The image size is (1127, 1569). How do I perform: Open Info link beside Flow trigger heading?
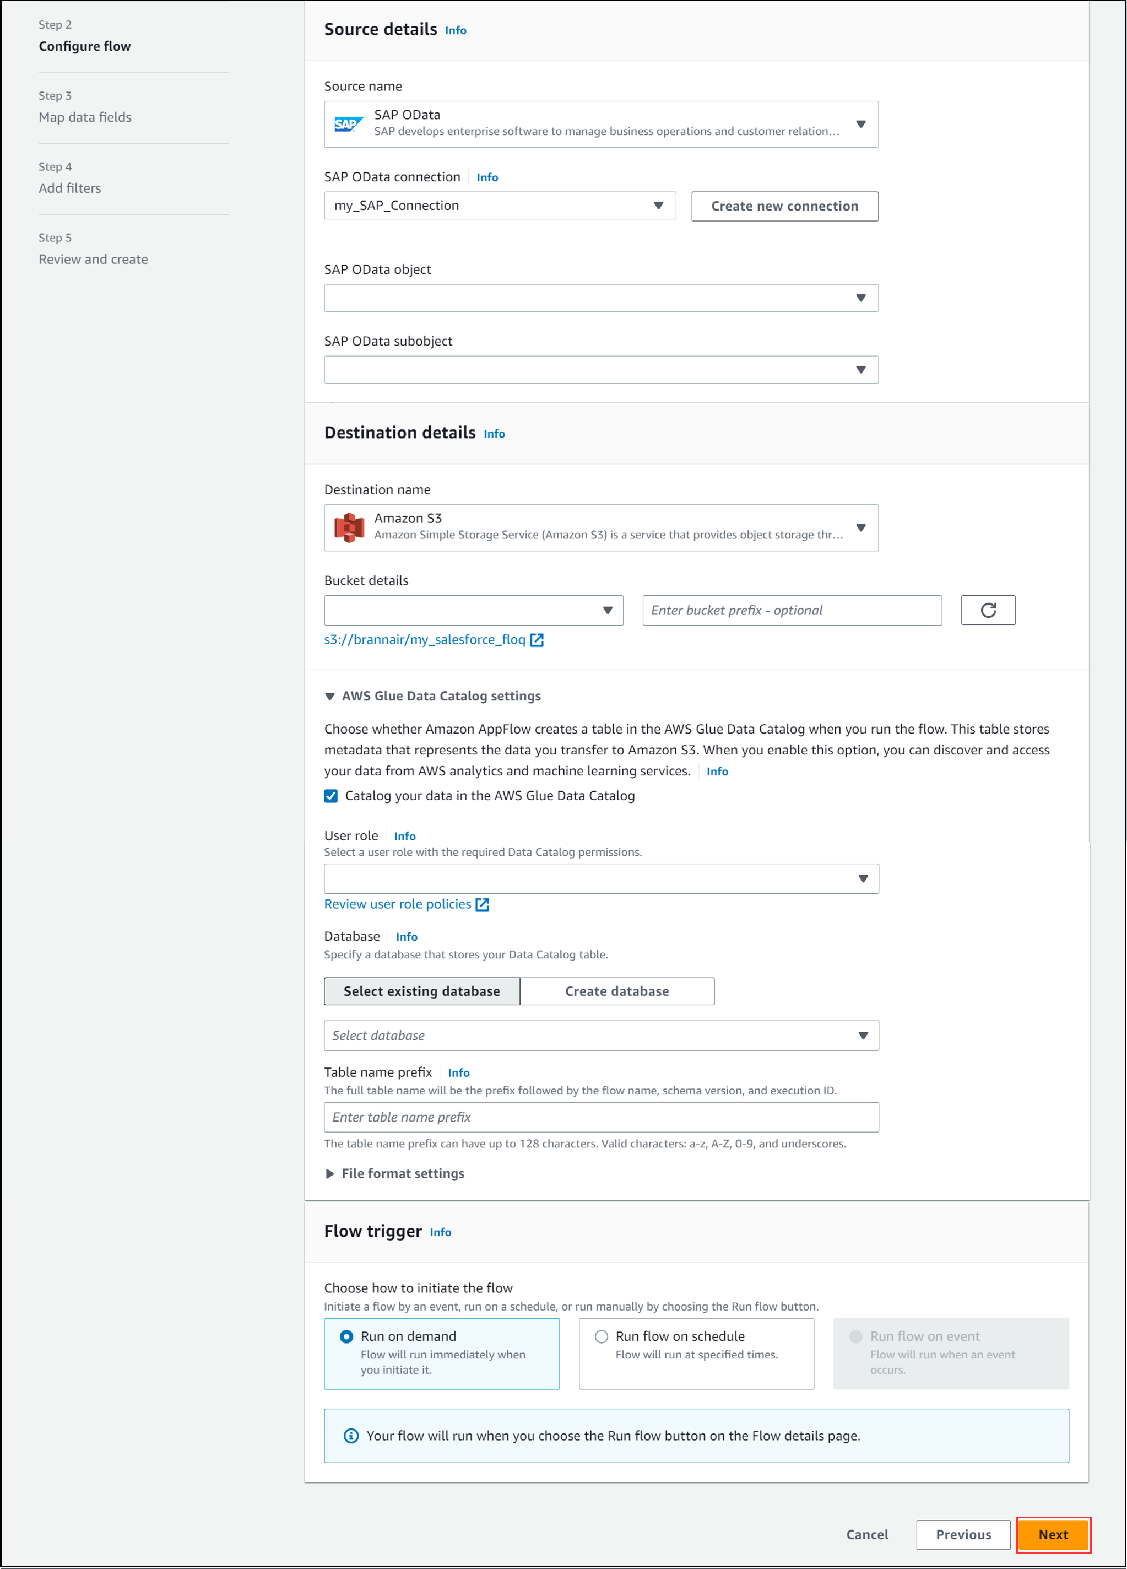[440, 1232]
